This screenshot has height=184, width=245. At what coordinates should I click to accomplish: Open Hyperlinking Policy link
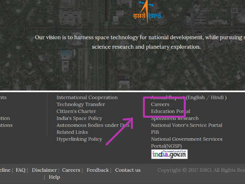(x=79, y=139)
